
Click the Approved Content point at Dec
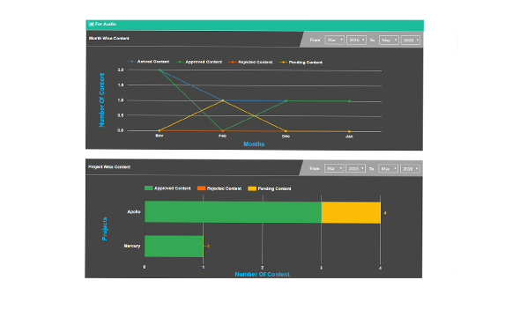tap(286, 100)
